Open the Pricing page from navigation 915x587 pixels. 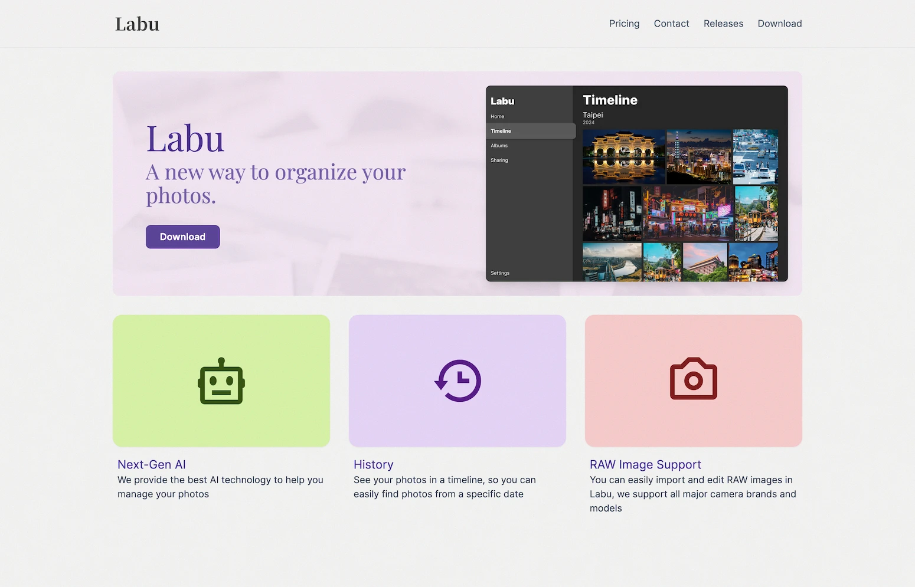624,24
